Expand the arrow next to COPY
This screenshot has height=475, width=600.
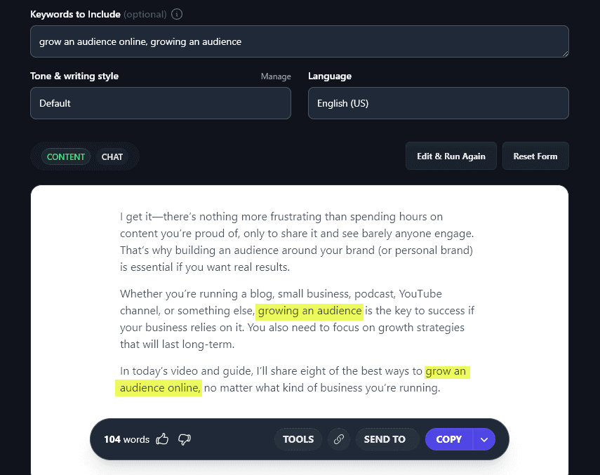(484, 439)
